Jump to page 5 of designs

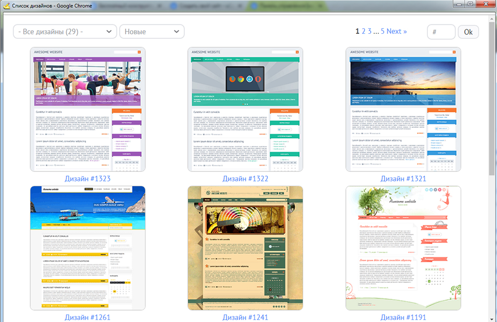(x=383, y=31)
